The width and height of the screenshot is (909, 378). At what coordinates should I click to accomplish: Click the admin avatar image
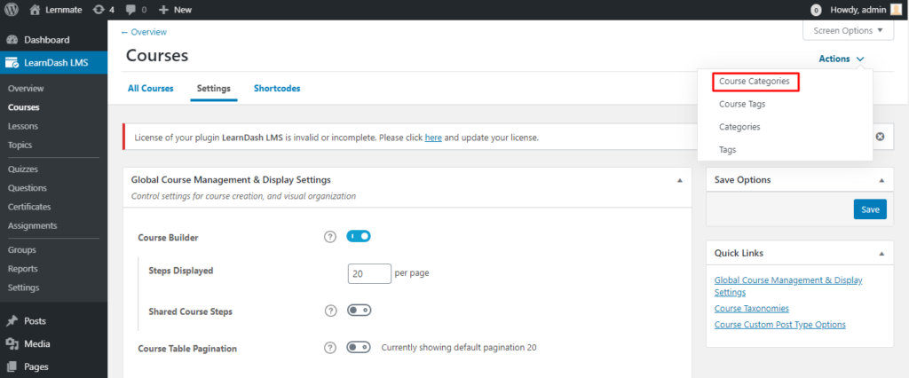click(x=896, y=9)
